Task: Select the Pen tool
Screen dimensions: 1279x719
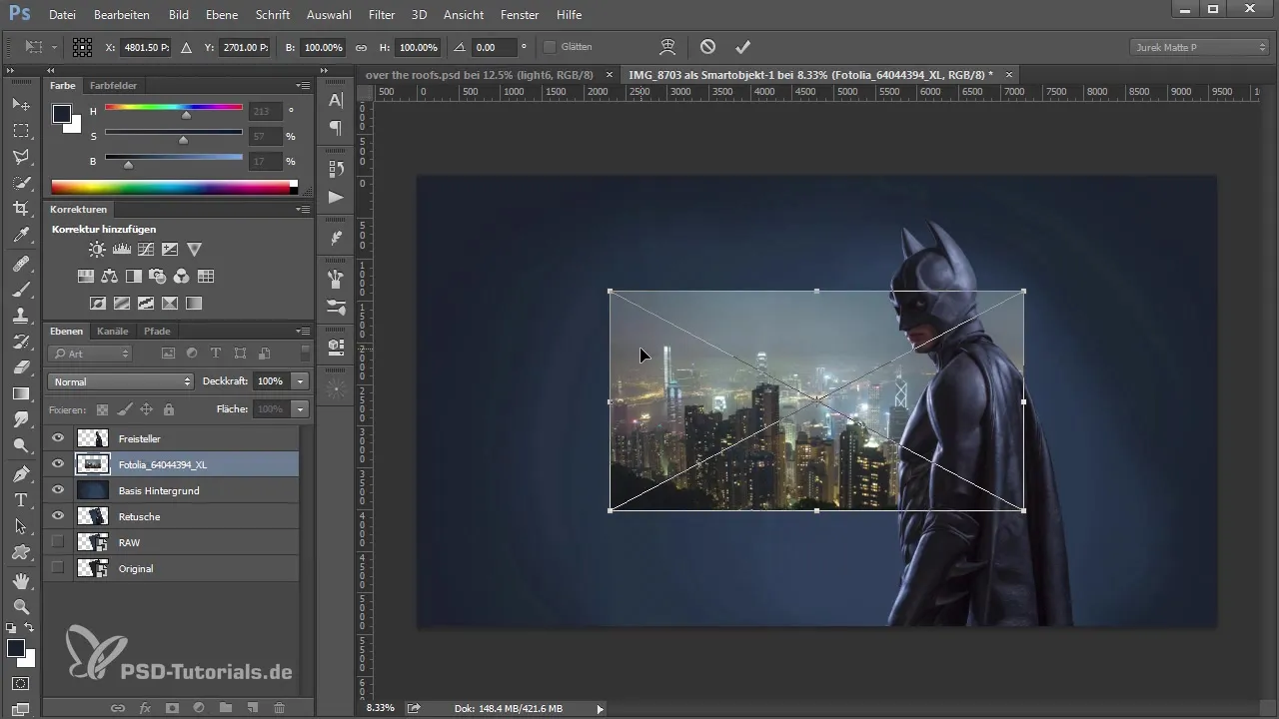Action: coord(21,472)
